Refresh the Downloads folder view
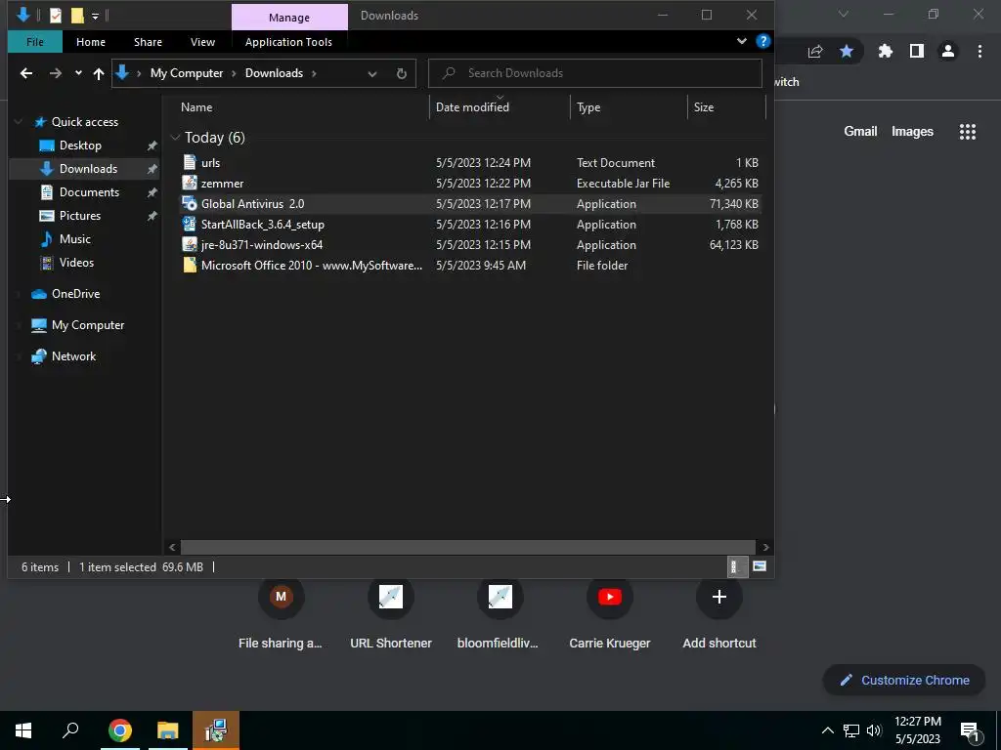 (402, 73)
